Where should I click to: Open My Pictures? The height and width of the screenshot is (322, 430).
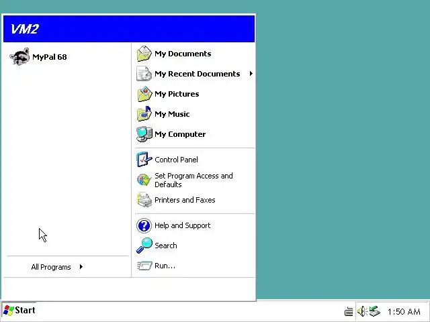[x=195, y=94]
